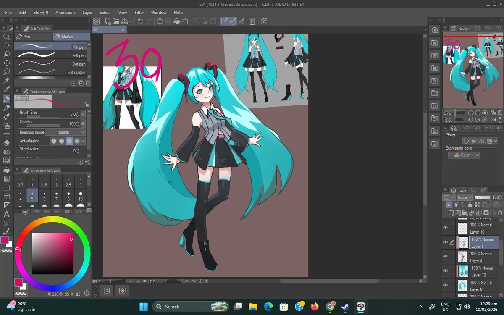
Task: Click the Scale/Rotate transform icon in command bar
Action: tap(185, 21)
